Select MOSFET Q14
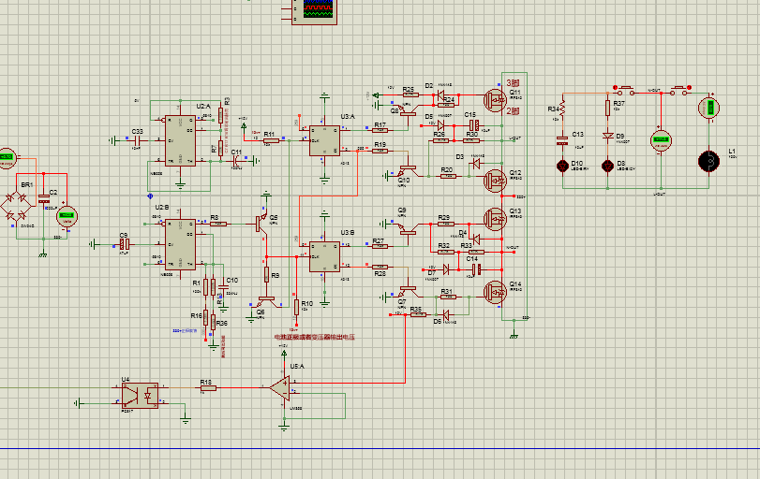Viewport: 760px width, 479px height. (x=495, y=293)
